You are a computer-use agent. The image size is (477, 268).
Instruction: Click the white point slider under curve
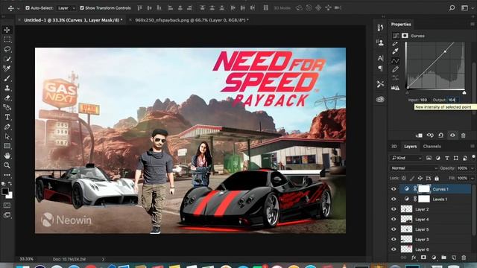point(464,92)
